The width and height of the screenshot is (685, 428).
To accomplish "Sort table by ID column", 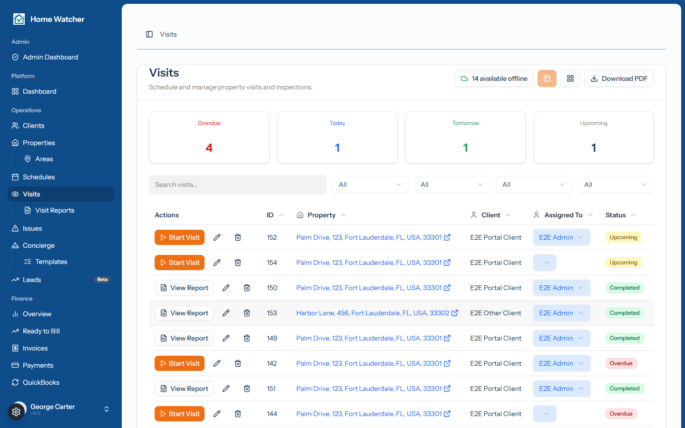I will tap(275, 215).
